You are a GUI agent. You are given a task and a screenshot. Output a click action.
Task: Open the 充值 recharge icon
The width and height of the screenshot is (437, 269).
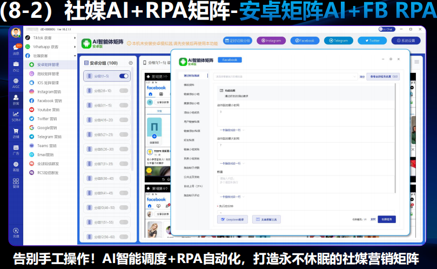(16, 233)
